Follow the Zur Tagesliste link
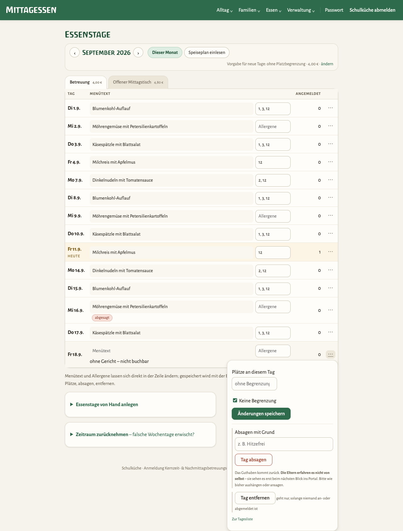 (x=242, y=519)
